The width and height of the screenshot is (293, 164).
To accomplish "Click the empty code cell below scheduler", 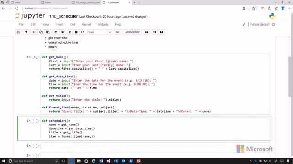I will [x=156, y=146].
